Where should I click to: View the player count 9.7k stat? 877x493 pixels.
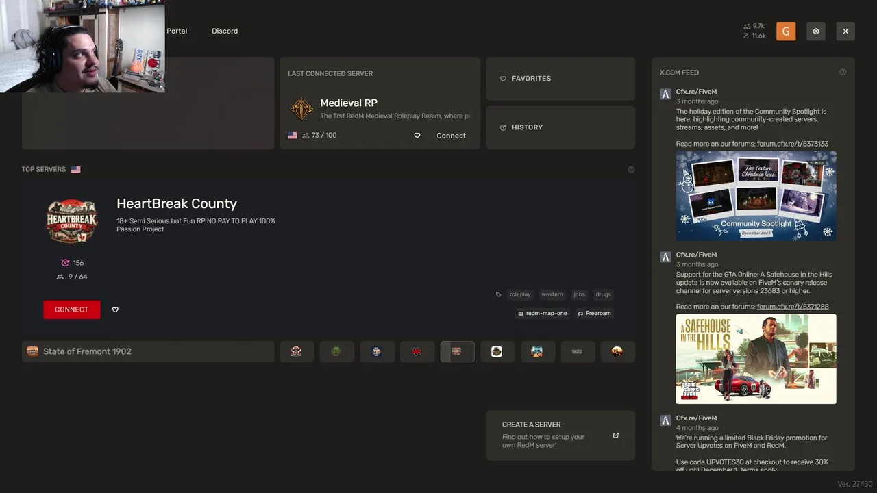[x=754, y=26]
